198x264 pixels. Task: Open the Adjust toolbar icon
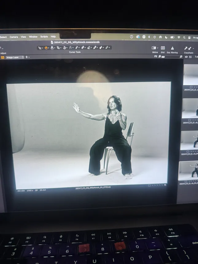coord(1,48)
